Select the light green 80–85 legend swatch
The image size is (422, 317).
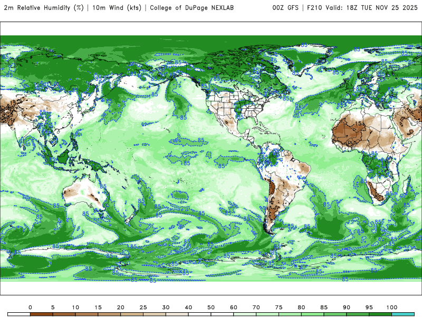tap(313, 314)
